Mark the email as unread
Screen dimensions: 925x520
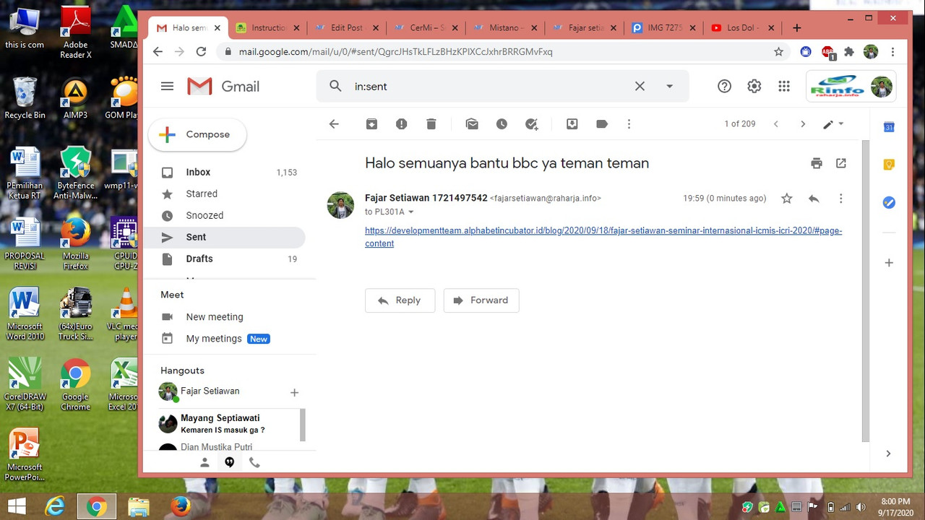[472, 124]
